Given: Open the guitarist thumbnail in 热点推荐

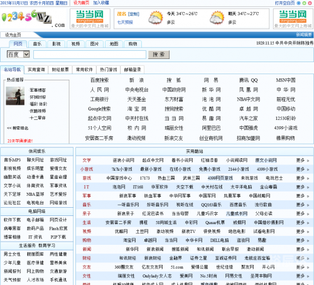Looking at the screenshot, I should (15, 96).
